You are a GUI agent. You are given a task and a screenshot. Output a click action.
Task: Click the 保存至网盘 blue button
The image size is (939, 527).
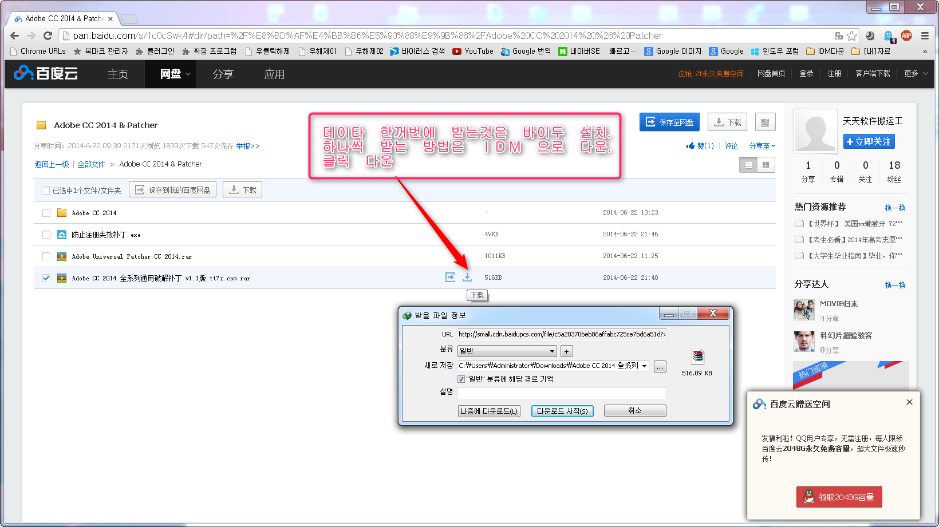[x=669, y=122]
